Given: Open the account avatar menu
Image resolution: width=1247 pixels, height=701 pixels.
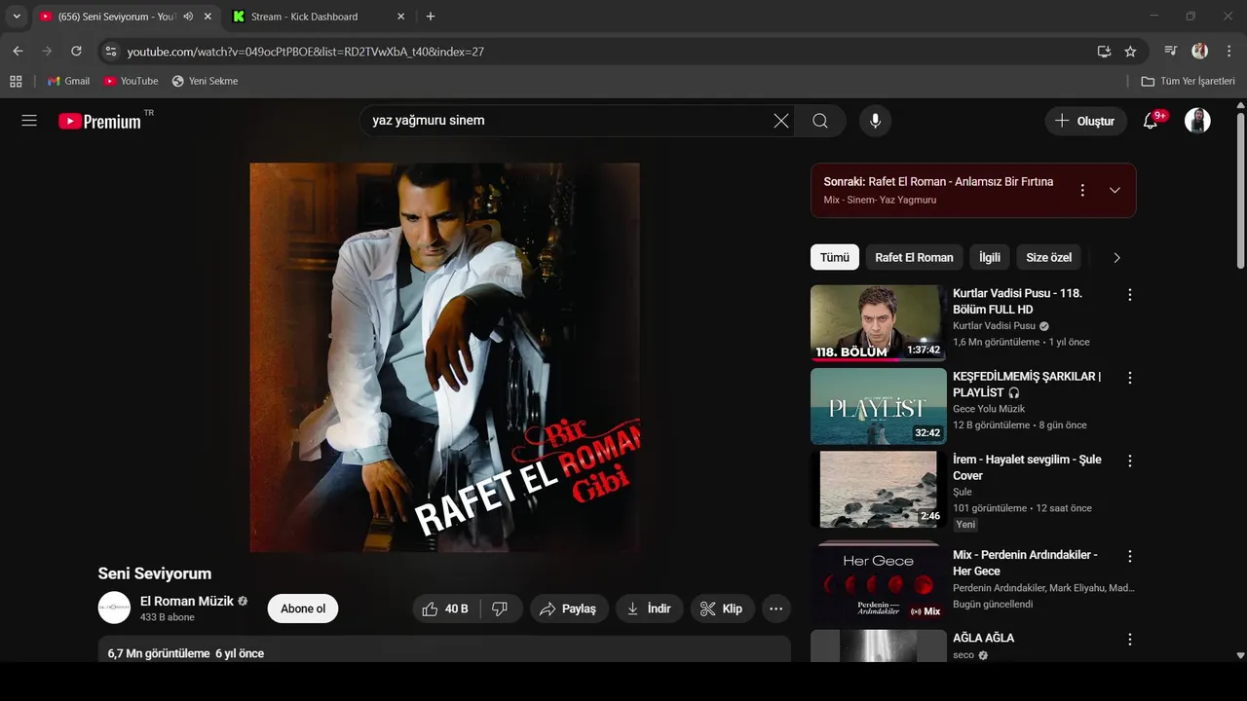Looking at the screenshot, I should 1197,121.
